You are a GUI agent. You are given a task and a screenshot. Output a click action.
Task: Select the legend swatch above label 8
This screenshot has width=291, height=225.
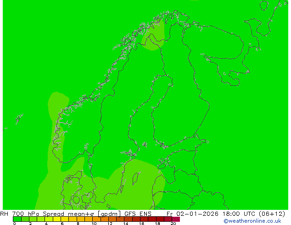coord(80,219)
